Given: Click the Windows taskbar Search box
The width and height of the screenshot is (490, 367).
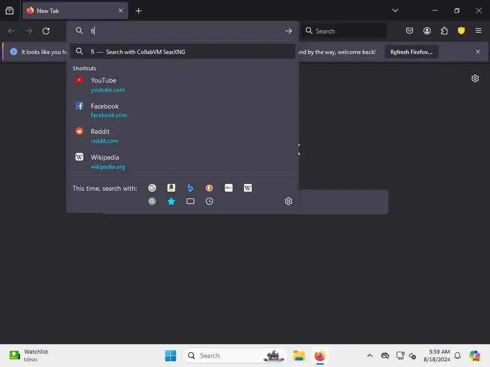Looking at the screenshot, I should click(234, 356).
